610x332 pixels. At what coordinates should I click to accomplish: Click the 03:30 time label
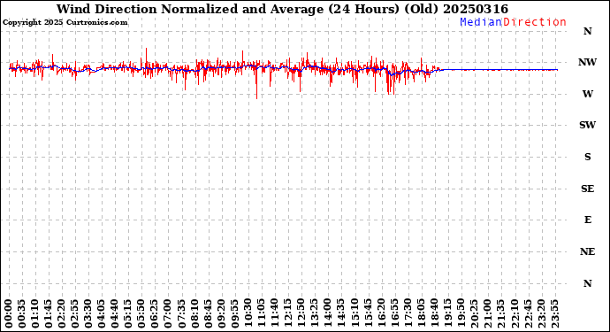tap(88, 314)
